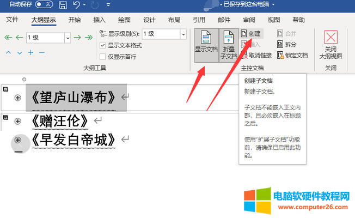This screenshot has width=355, height=218.
Task: Click Close Outline View (关闭大纲视图) button
Action: click(x=330, y=45)
